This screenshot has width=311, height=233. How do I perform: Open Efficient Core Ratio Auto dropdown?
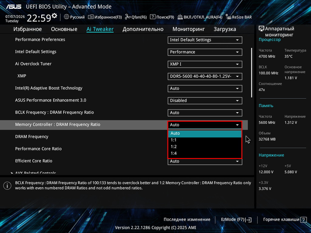click(205, 161)
